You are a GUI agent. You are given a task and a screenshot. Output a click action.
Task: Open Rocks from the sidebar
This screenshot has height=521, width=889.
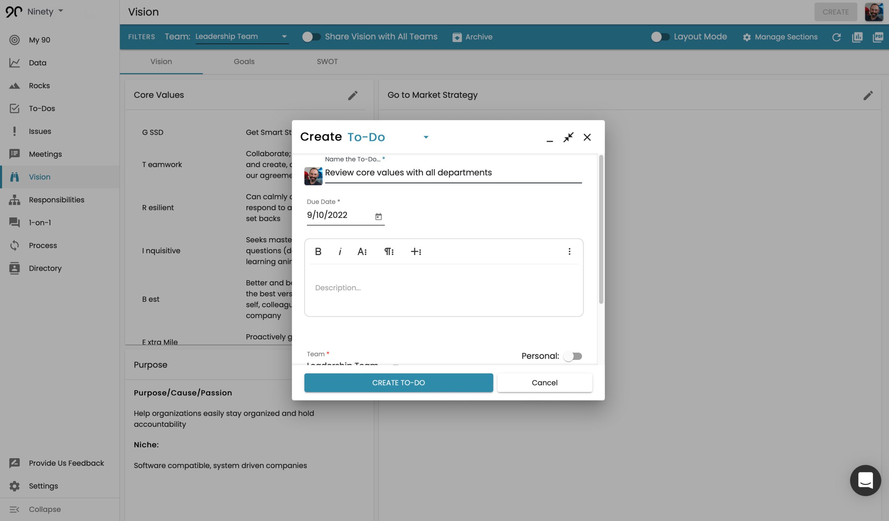click(x=39, y=86)
